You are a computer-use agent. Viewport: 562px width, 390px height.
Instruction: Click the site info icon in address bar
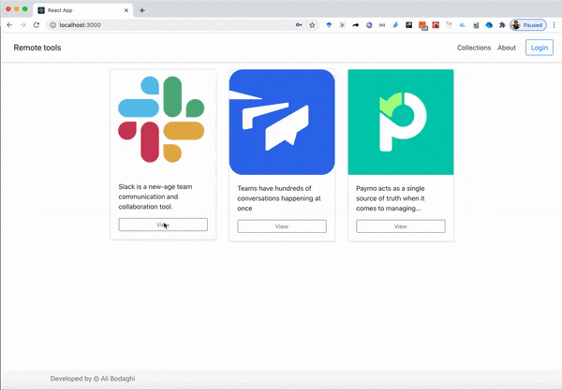click(53, 25)
